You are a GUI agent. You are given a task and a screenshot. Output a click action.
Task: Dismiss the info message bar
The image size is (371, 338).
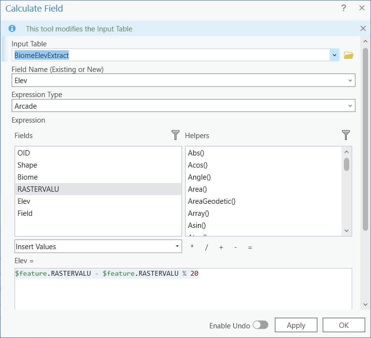(363, 28)
